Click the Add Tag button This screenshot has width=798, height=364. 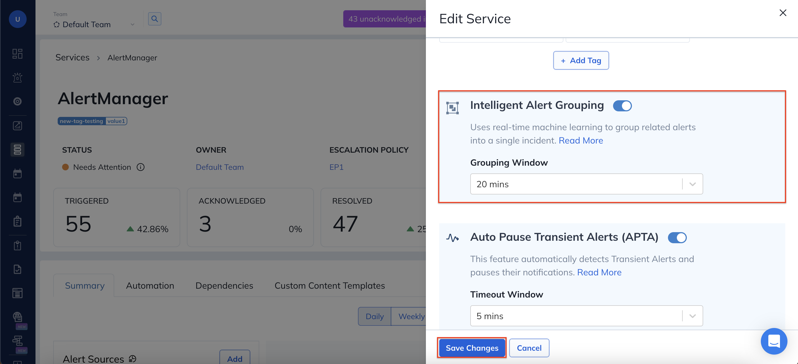pos(581,61)
